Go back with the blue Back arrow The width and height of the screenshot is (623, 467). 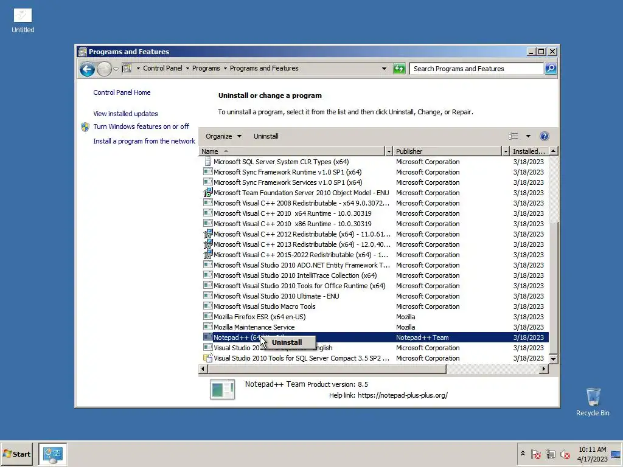point(87,69)
